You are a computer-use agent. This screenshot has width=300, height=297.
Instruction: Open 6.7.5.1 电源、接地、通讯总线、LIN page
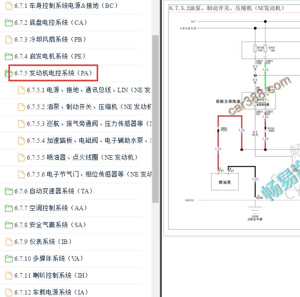[89, 90]
